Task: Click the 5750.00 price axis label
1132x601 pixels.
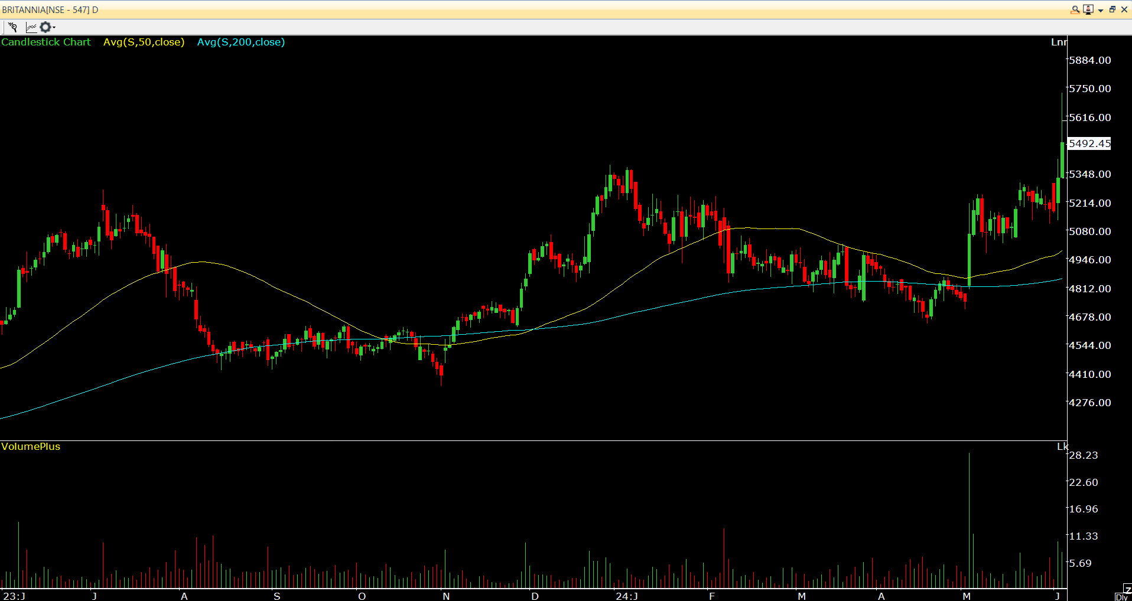Action: click(x=1090, y=89)
